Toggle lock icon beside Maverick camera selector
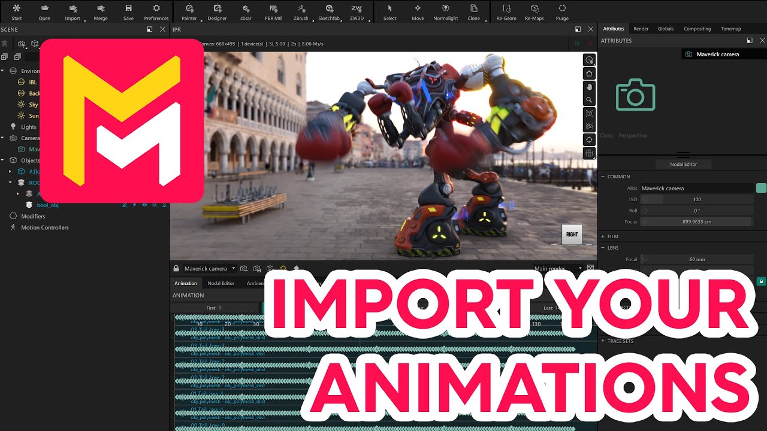Image resolution: width=767 pixels, height=431 pixels. (x=176, y=268)
